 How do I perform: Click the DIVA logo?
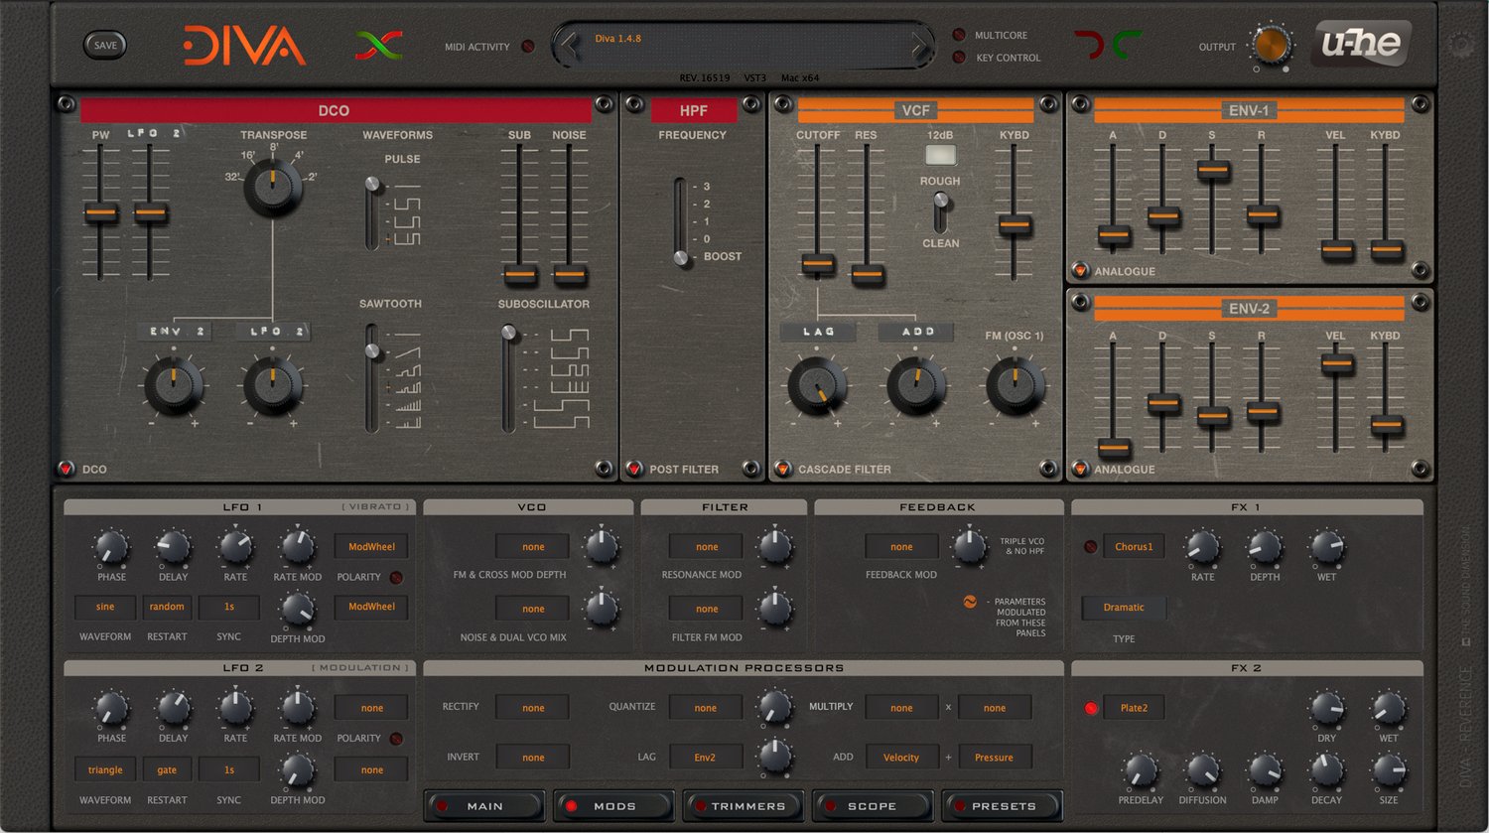[x=244, y=46]
